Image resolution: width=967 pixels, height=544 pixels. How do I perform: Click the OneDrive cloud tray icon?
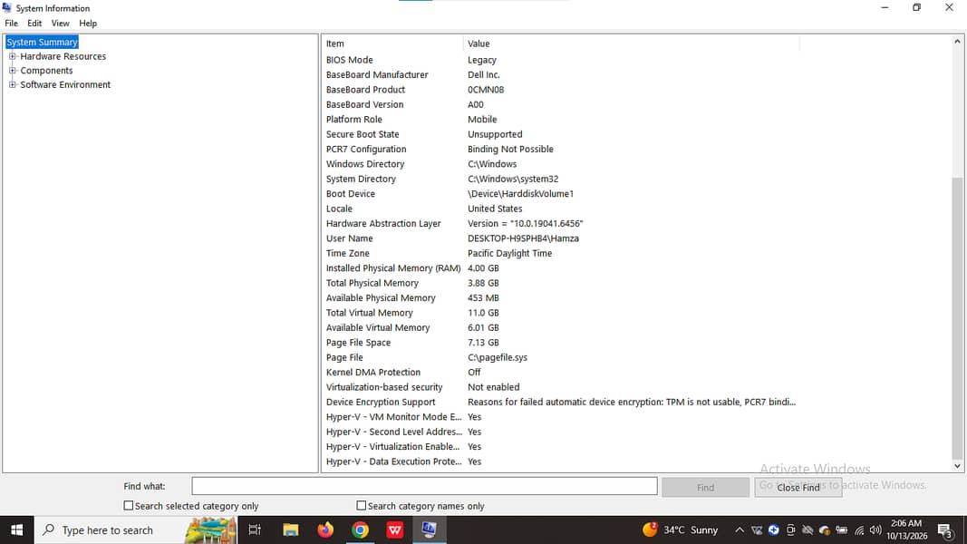824,529
